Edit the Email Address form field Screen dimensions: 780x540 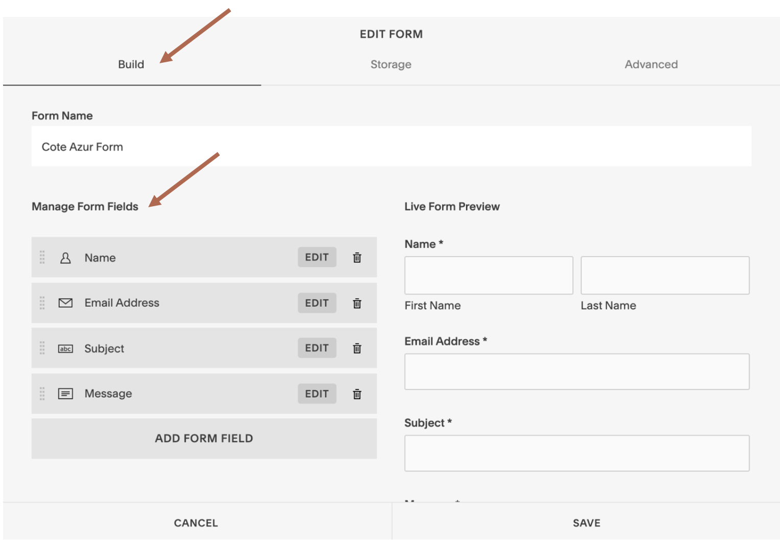click(x=316, y=303)
